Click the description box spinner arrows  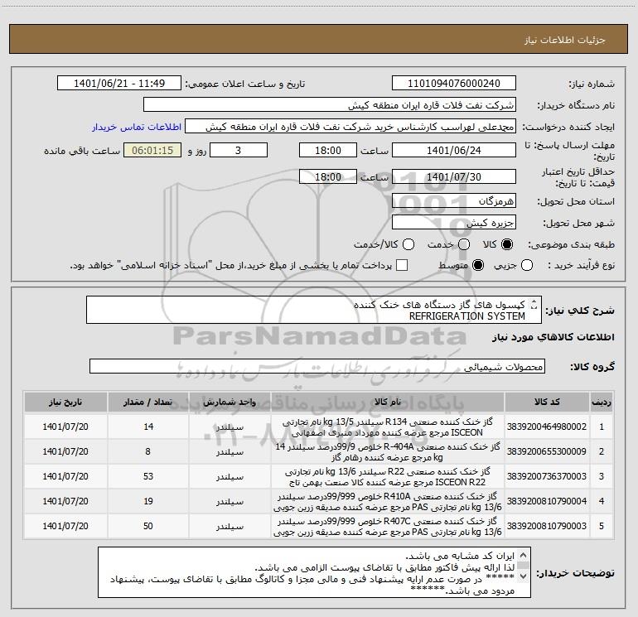tap(534, 304)
